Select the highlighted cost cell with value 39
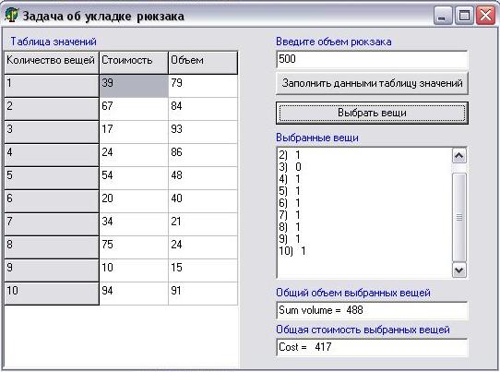This screenshot has height=372, width=500. pos(134,86)
